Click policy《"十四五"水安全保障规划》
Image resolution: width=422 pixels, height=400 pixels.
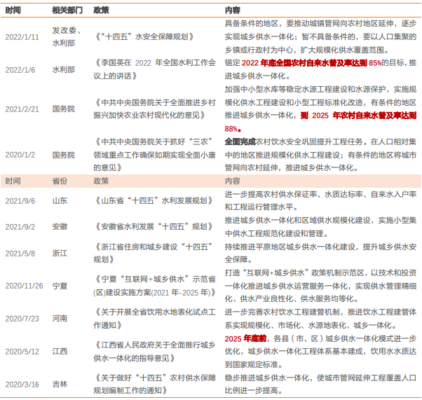pos(144,36)
